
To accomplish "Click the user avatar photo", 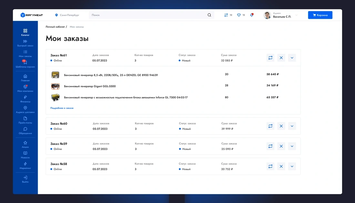I will (268, 15).
